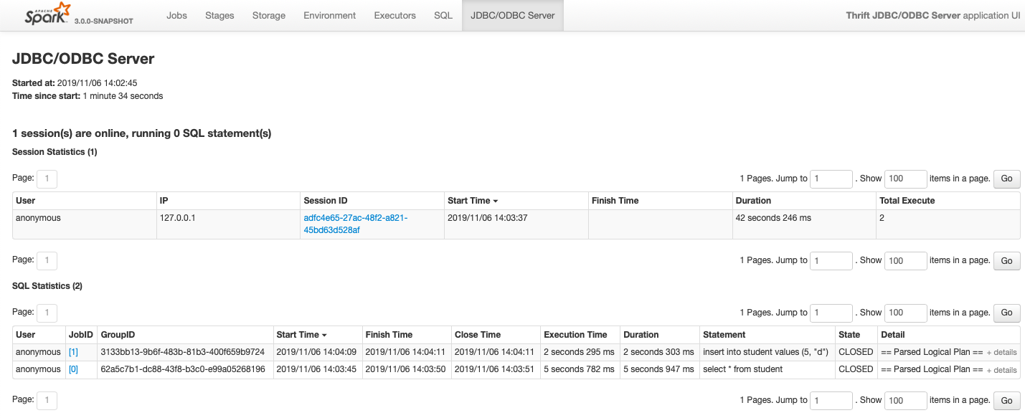Sort session table by Start Time arrow
This screenshot has height=418, width=1025.
coord(495,201)
